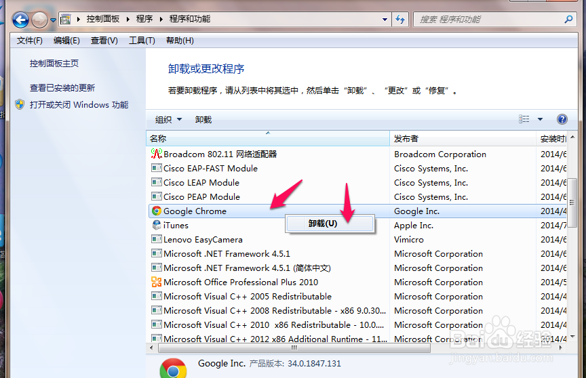Screen dimensions: 586x378
Task: Click the large Chrome logo in details pane
Action: [x=173, y=369]
